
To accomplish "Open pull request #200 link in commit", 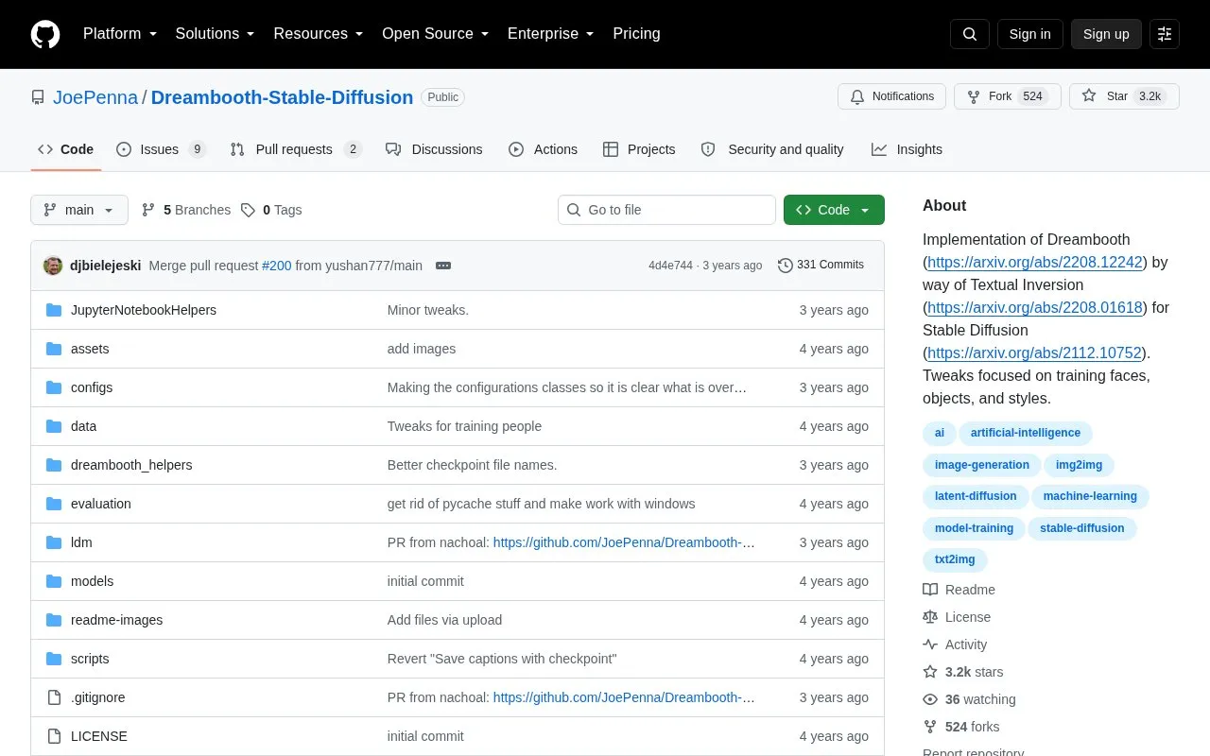I will (277, 266).
